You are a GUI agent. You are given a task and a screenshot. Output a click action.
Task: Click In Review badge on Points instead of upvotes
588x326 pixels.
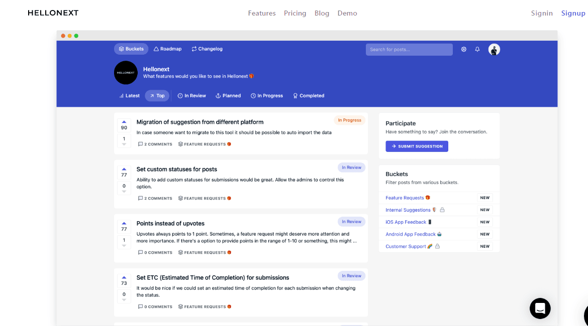tap(351, 222)
